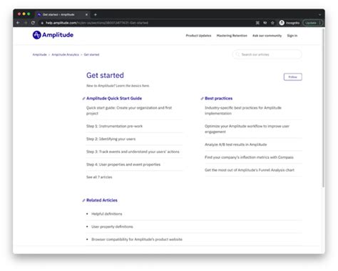Click the address bar URL
The height and width of the screenshot is (271, 338).
(97, 23)
